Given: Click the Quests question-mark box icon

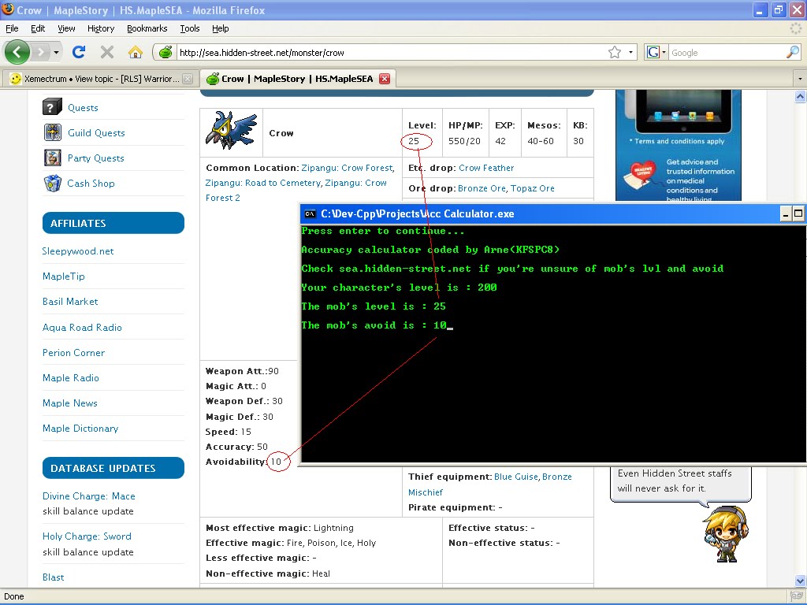Looking at the screenshot, I should (53, 107).
